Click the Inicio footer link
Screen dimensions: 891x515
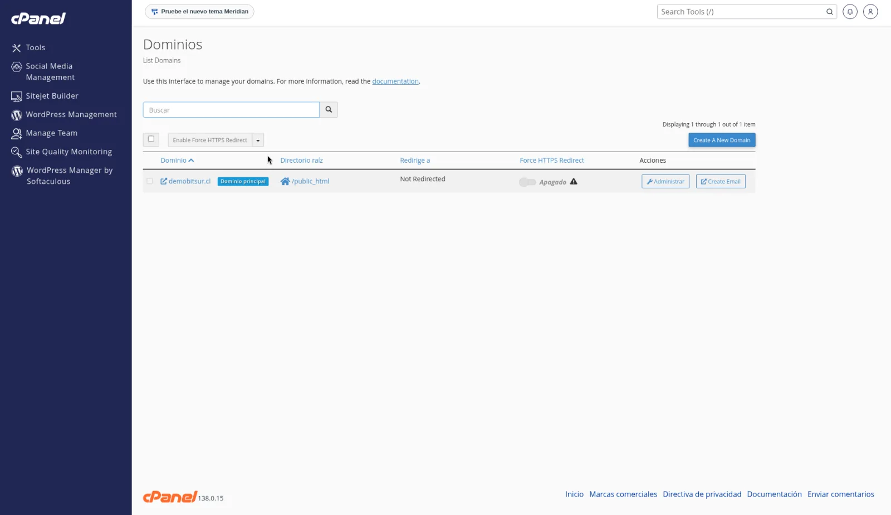coord(574,494)
